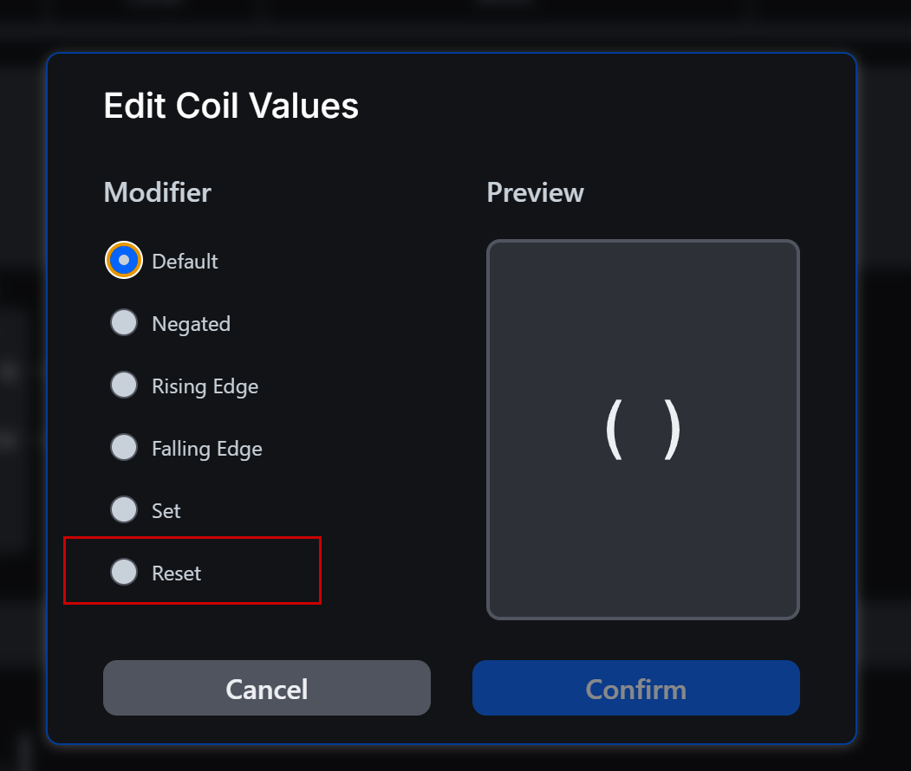911x771 pixels.
Task: Click the "Edit Coil Values" dialog title
Action: (x=231, y=107)
